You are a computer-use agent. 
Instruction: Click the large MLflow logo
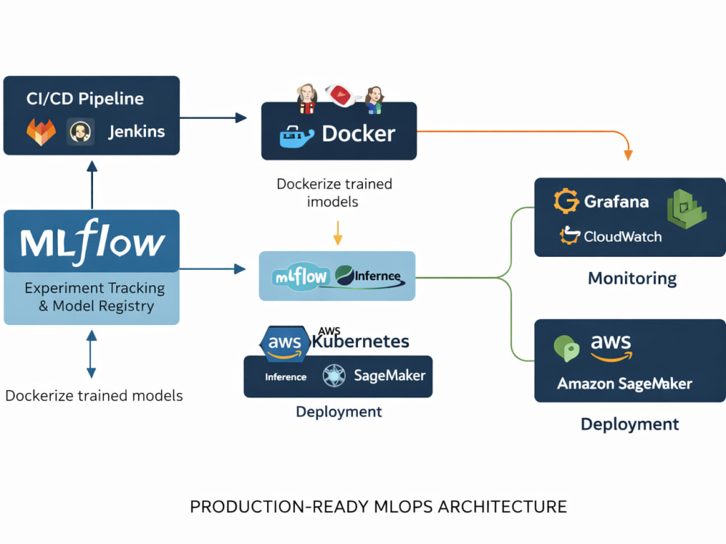point(93,242)
